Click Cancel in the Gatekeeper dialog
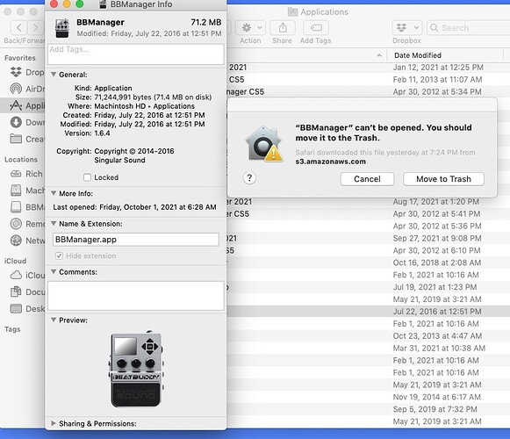This screenshot has width=510, height=439. coord(367,179)
